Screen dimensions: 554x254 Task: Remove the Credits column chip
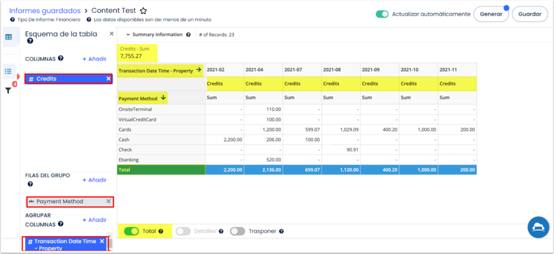108,79
